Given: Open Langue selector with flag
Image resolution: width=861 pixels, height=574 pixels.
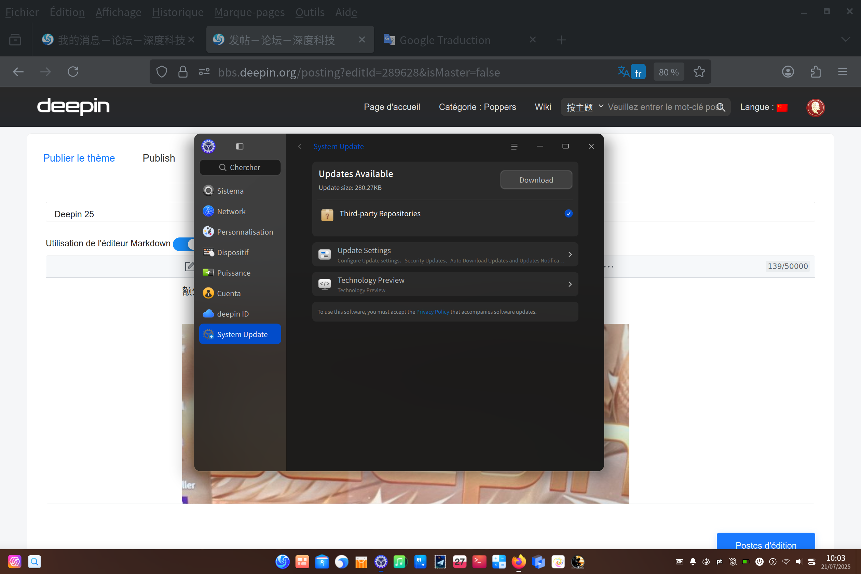Looking at the screenshot, I should pyautogui.click(x=764, y=107).
